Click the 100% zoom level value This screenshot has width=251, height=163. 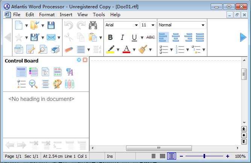pos(240,156)
